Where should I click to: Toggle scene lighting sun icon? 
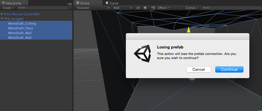coord(145,8)
